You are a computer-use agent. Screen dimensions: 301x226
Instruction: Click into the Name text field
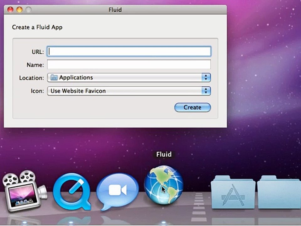tap(129, 64)
